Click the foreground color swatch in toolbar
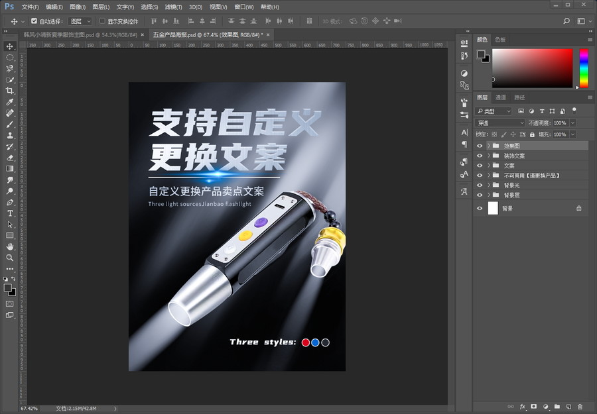This screenshot has height=414, width=597. pyautogui.click(x=7, y=288)
